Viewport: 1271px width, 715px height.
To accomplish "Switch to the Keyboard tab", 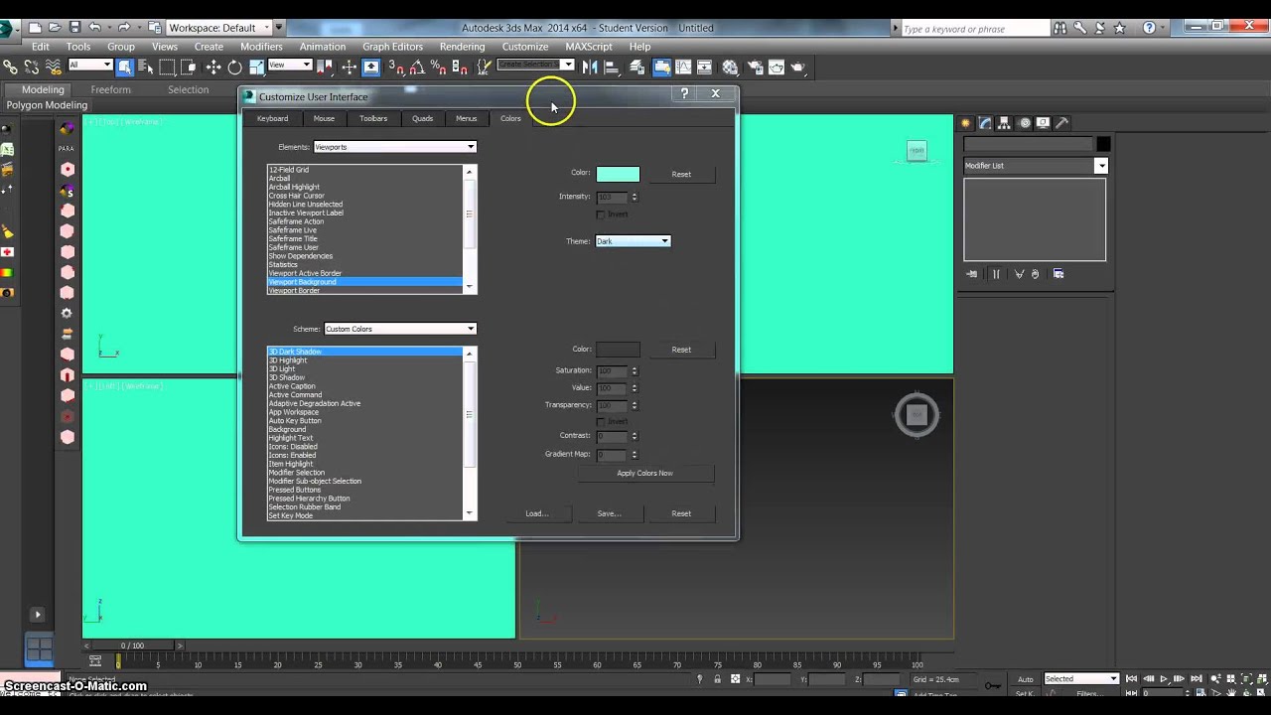I will tap(272, 118).
